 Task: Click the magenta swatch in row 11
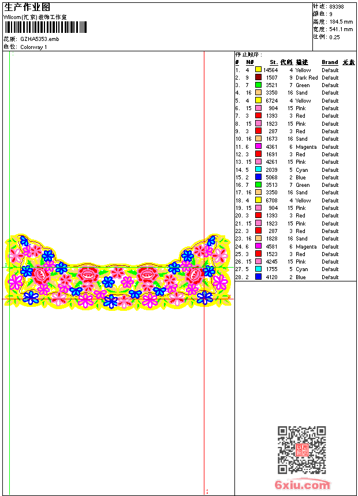(258, 146)
